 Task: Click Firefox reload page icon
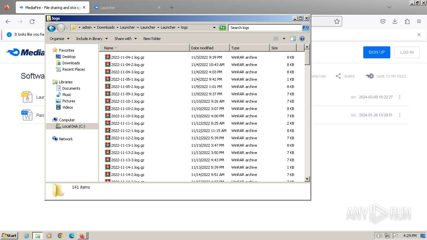(32, 22)
